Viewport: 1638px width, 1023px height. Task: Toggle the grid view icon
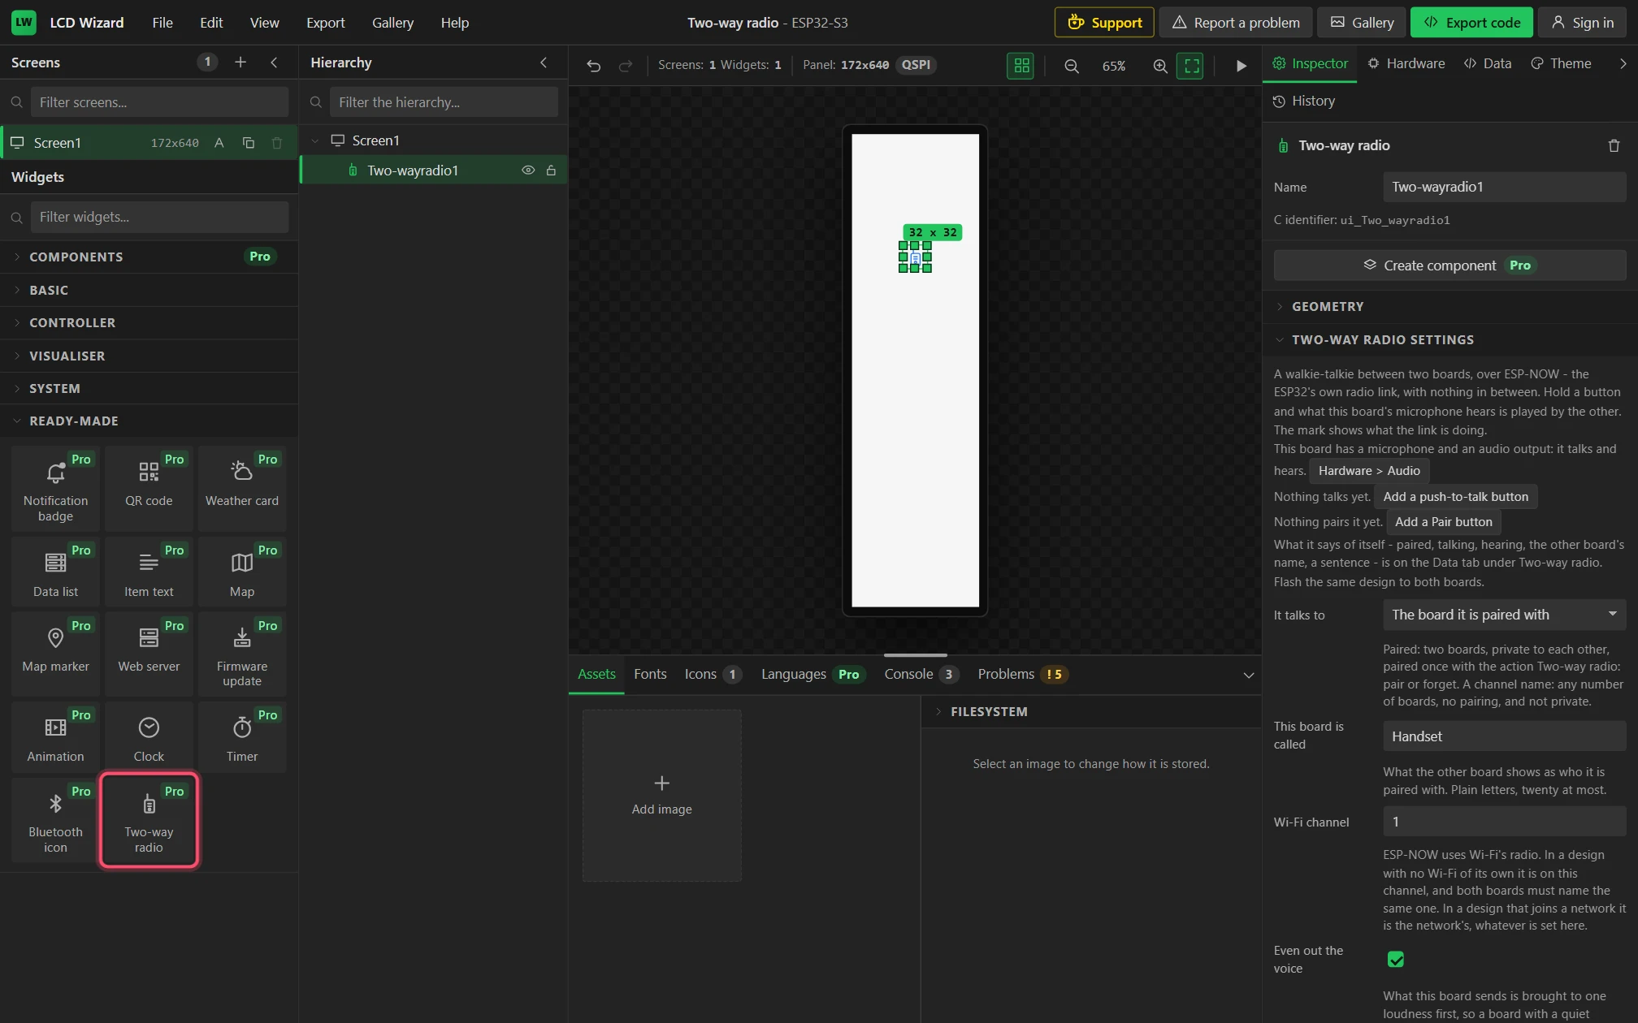[1021, 66]
